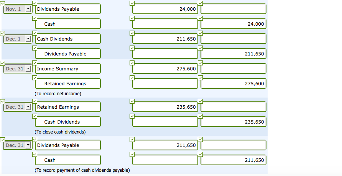342x176 pixels.
Task: Click the checkmark icon on the 211,650 debit on Dec. 1
Action: click(132, 33)
